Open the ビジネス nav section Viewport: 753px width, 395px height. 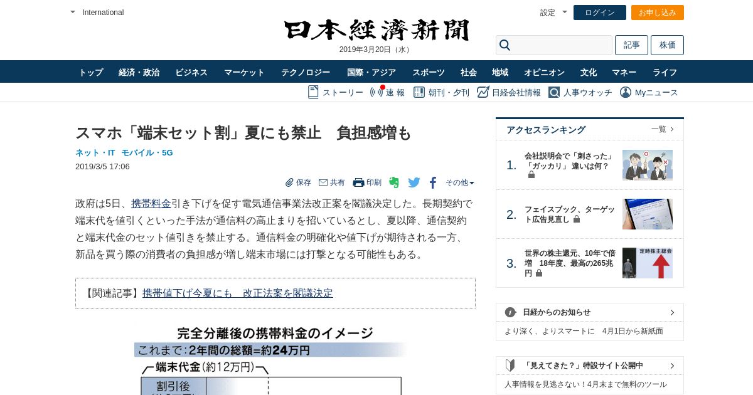click(191, 72)
